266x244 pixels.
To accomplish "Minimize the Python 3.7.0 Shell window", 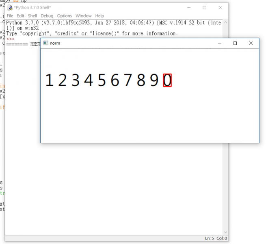I will click(189, 8).
